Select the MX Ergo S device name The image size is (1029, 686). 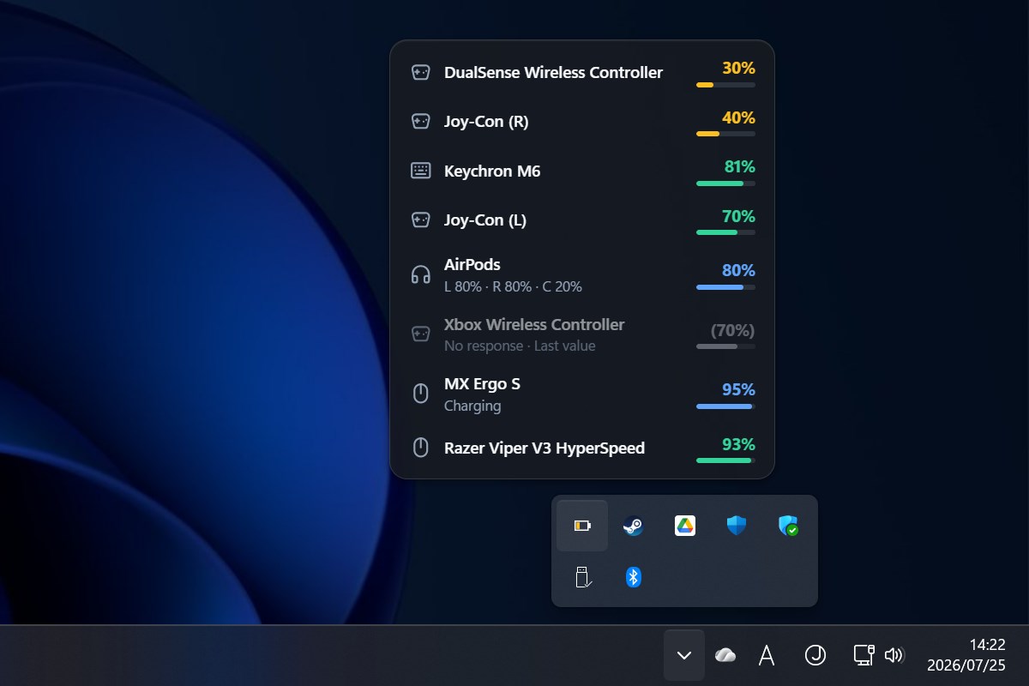point(482,383)
